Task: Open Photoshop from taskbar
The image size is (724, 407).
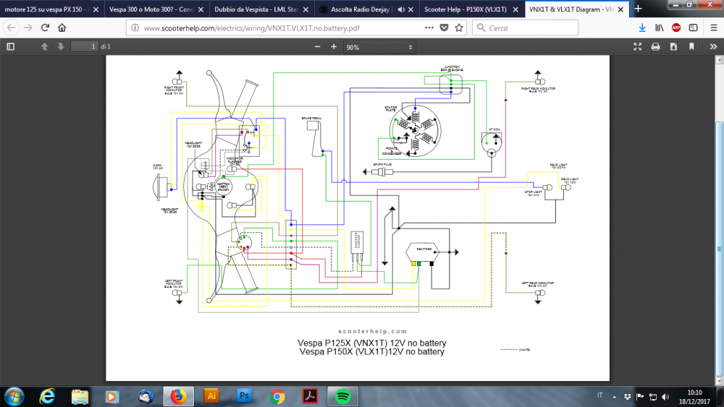Action: click(x=244, y=396)
